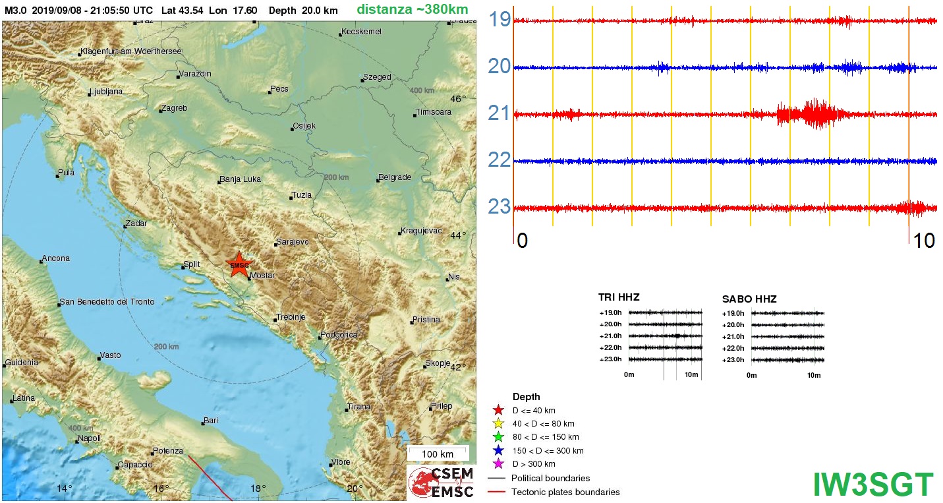This screenshot has height=503, width=943.
Task: Click the Klagenfurt am Woerthersee label
Action: [x=131, y=51]
